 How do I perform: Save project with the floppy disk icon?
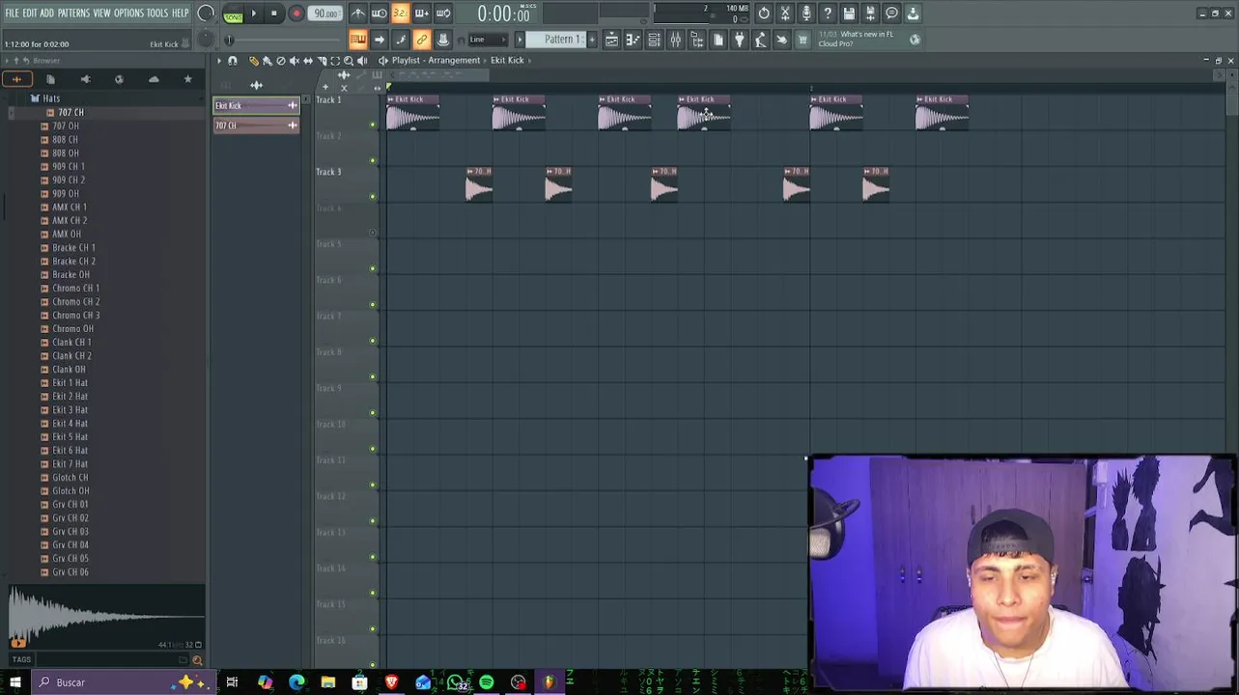tap(849, 14)
